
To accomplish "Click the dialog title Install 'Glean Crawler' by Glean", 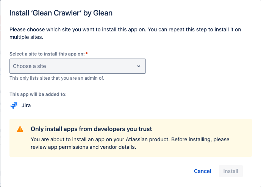I will (x=61, y=13).
